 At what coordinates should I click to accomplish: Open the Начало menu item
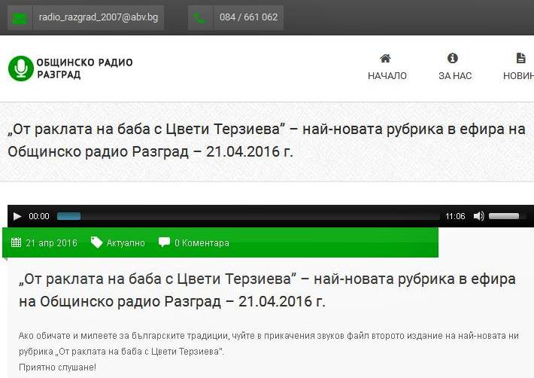click(387, 75)
